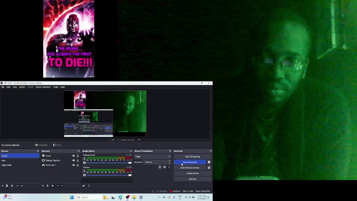Open Advanced Audio Properties in Audio Mixer
Image resolution: width=357 pixels, height=201 pixels.
click(84, 186)
